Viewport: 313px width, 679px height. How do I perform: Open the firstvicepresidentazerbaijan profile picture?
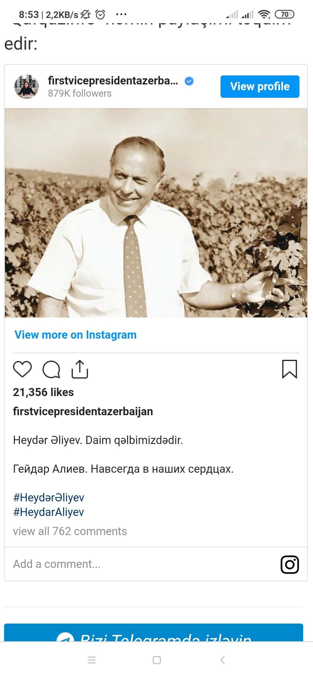click(26, 86)
